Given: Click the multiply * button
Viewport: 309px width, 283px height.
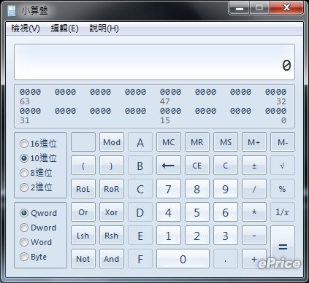Looking at the screenshot, I should [x=254, y=212].
